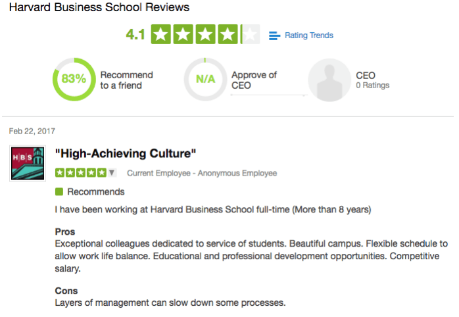Screen dimensions: 459x317
Task: Click the 83% recommend donut chart
Action: pos(74,80)
